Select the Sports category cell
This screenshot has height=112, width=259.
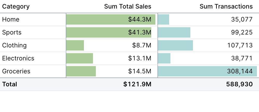(12, 32)
